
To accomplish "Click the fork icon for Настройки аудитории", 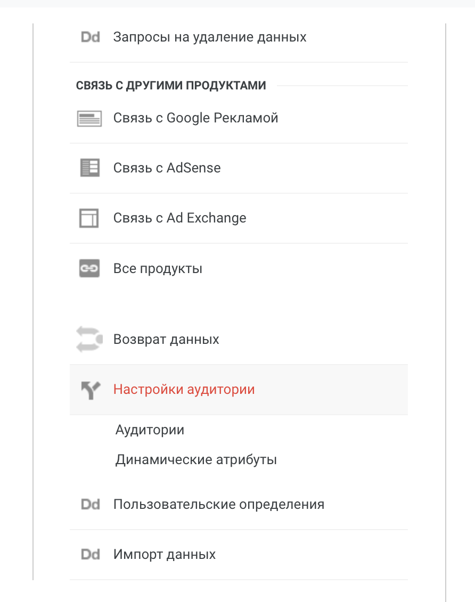I will 89,390.
